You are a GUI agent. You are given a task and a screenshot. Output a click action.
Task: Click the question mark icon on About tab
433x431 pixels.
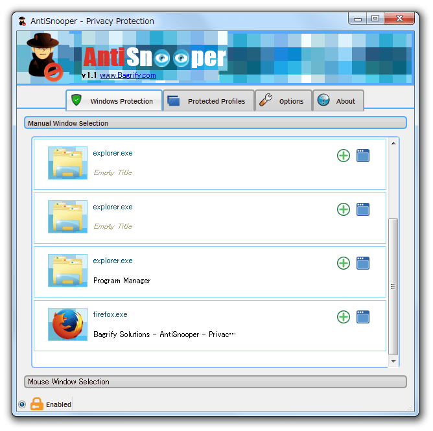tap(323, 100)
